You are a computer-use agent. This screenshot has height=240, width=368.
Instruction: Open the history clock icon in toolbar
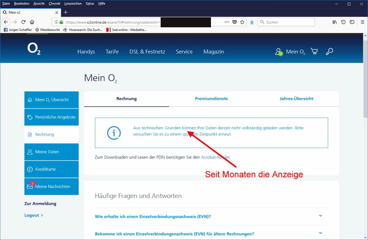click(x=343, y=22)
